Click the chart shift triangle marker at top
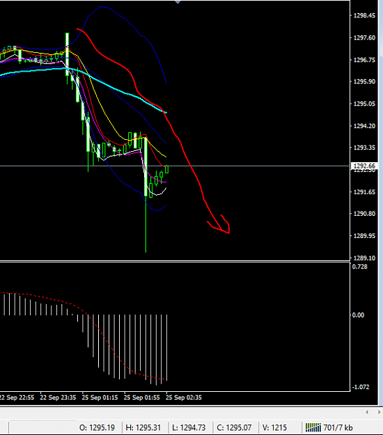 [178, 2]
